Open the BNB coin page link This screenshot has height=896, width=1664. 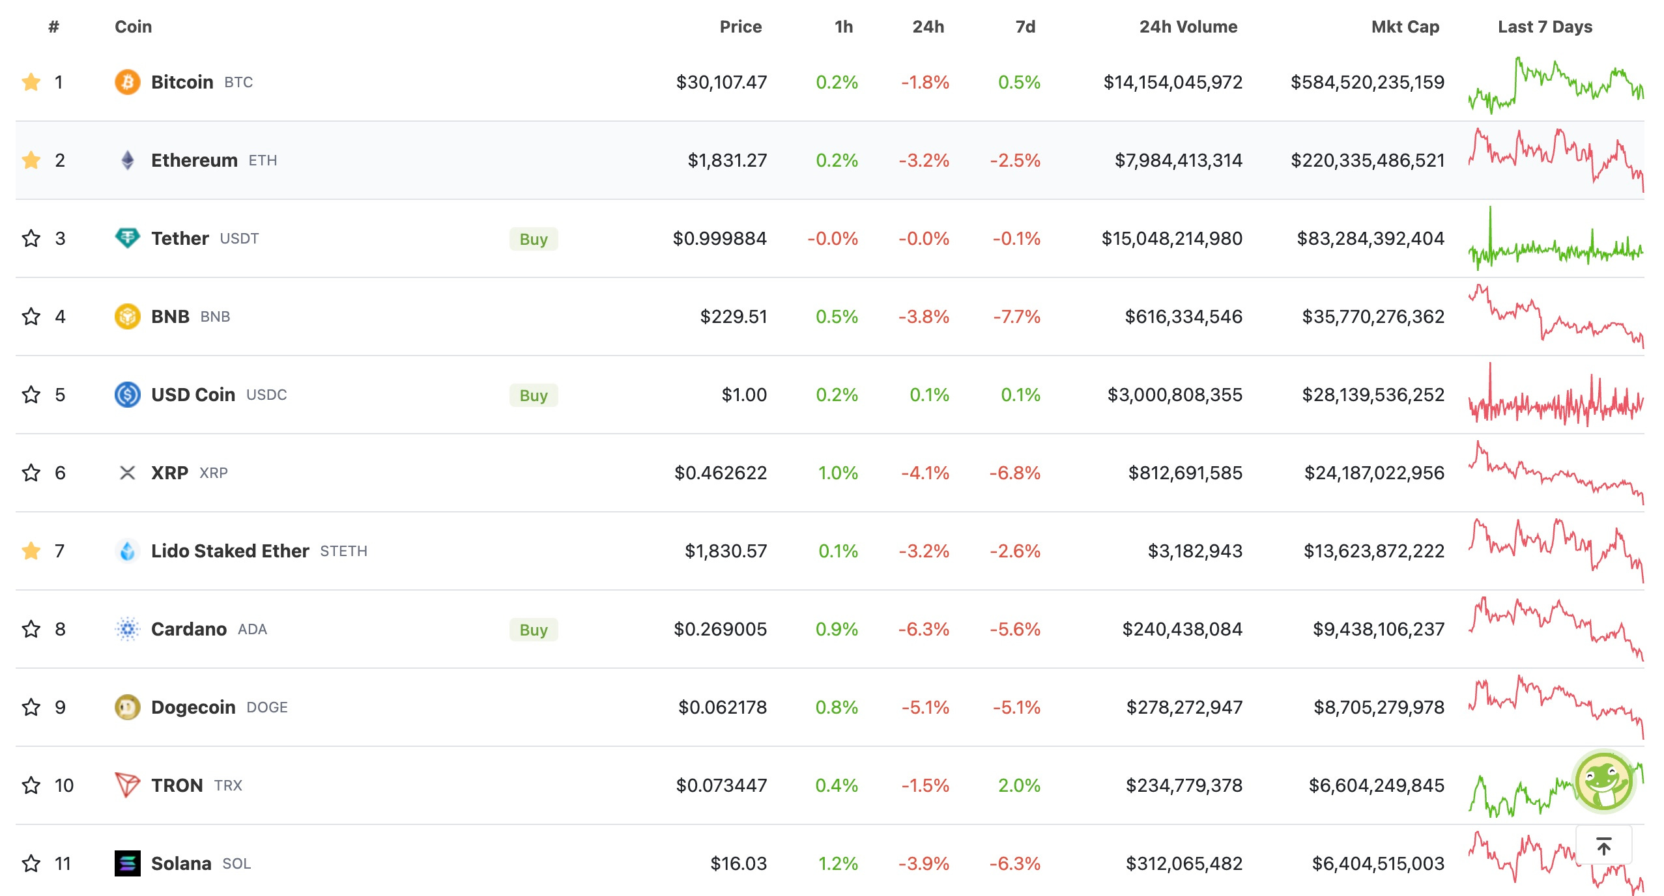point(170,316)
